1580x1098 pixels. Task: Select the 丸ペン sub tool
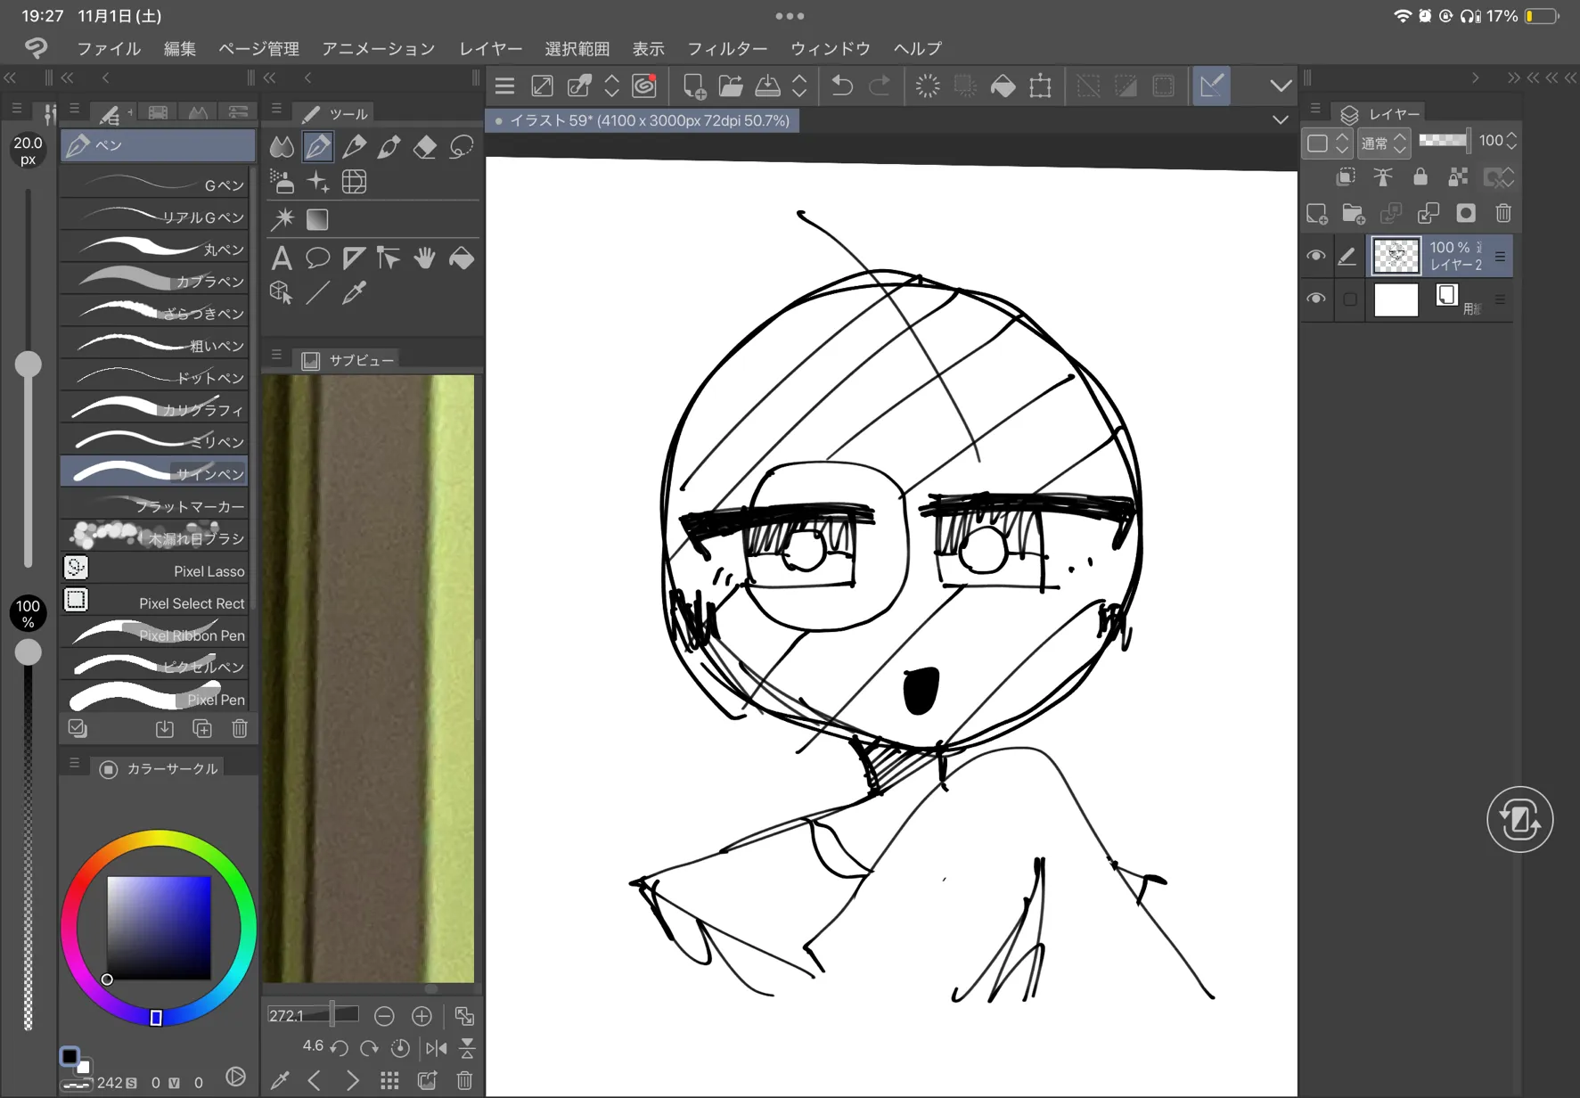[155, 249]
